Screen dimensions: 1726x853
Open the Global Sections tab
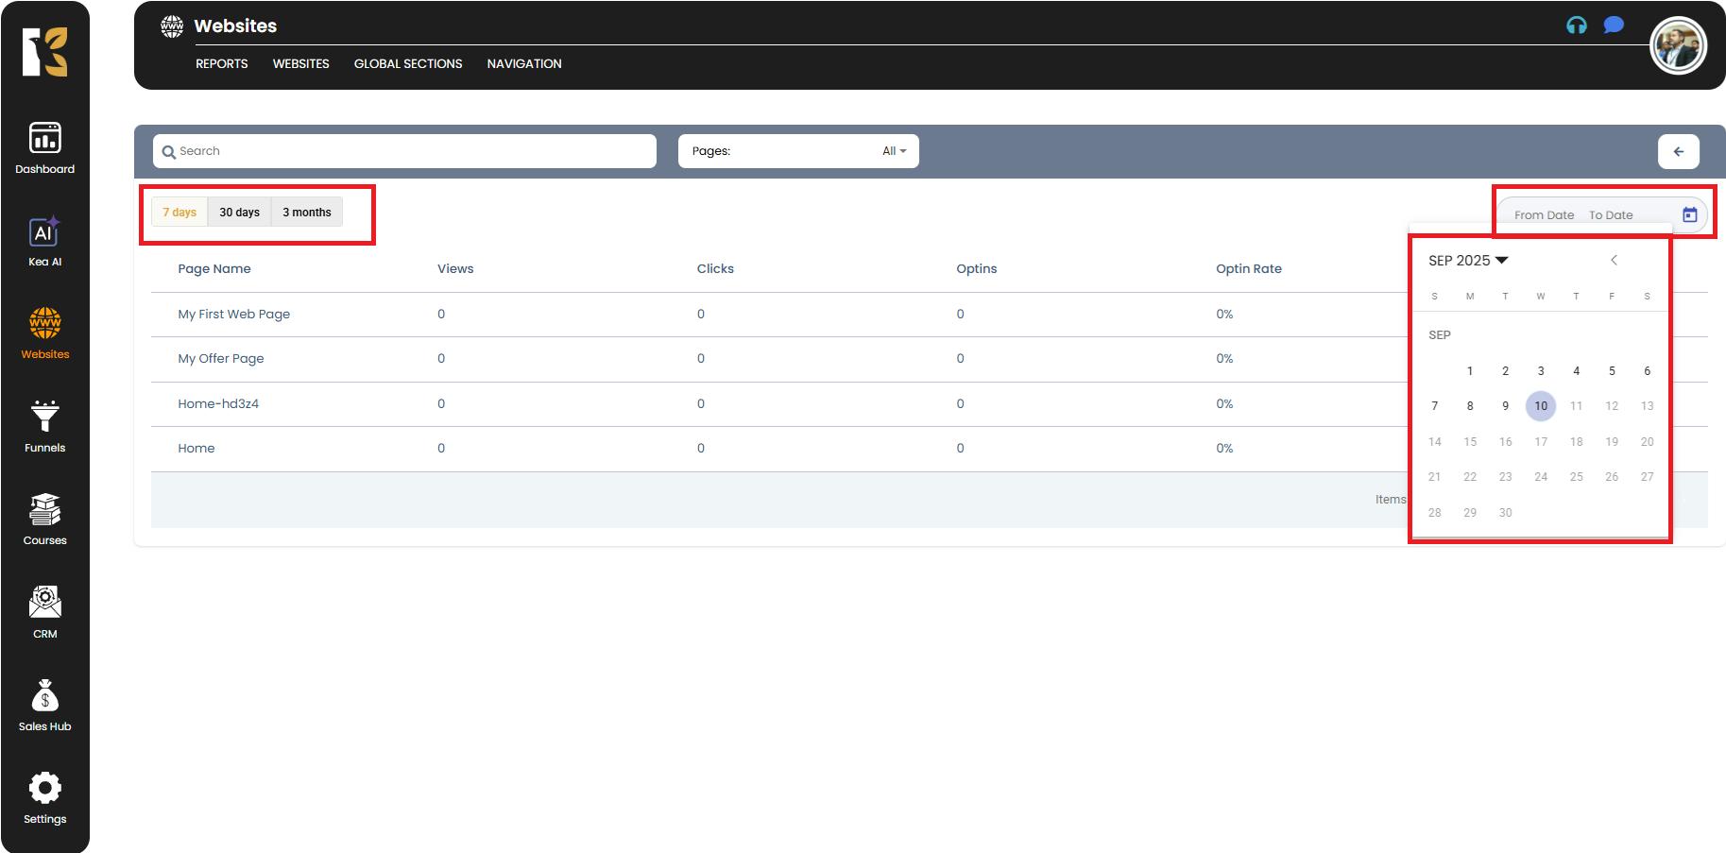(408, 63)
